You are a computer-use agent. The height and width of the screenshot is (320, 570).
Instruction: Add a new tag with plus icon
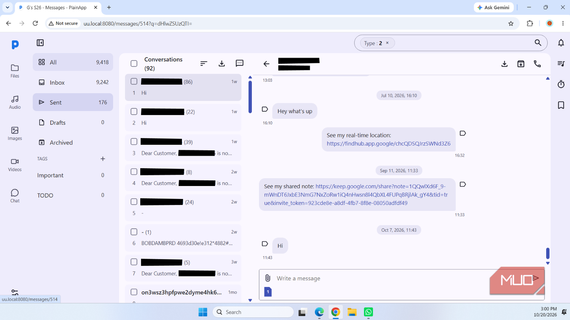103,159
